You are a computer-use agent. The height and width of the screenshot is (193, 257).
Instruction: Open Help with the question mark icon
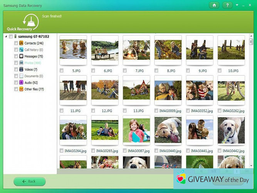click(227, 5)
